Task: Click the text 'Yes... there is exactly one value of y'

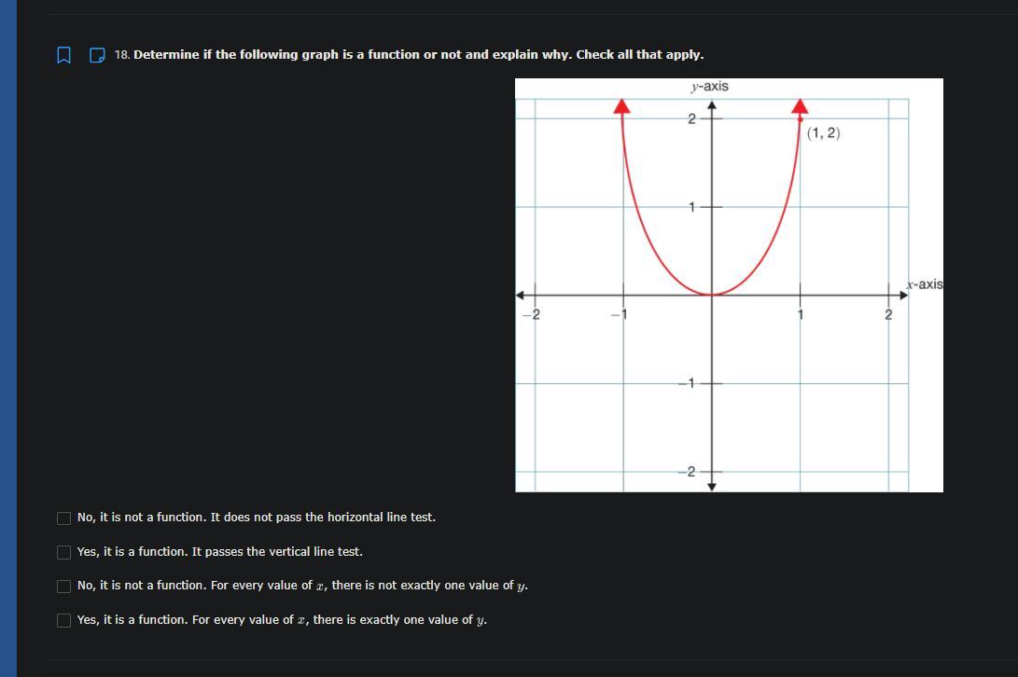Action: (x=282, y=620)
